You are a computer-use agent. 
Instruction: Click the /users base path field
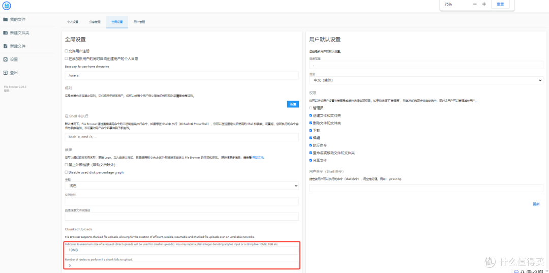pyautogui.click(x=181, y=76)
